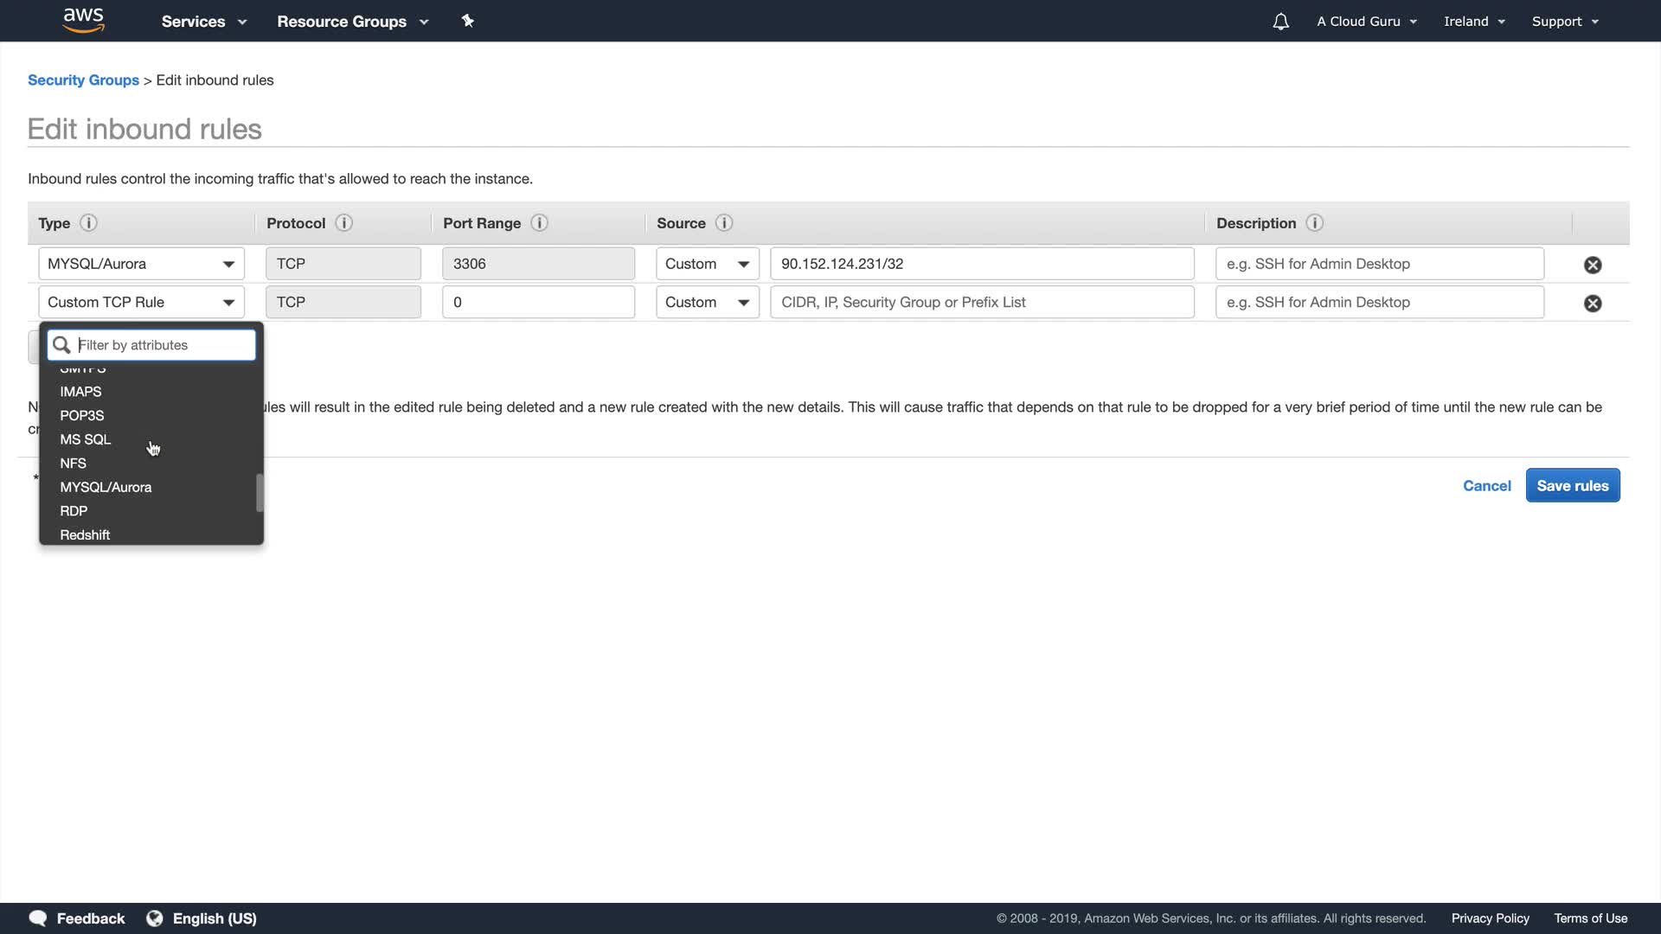
Task: Click the pin shortcuts icon in navbar
Action: pyautogui.click(x=468, y=21)
